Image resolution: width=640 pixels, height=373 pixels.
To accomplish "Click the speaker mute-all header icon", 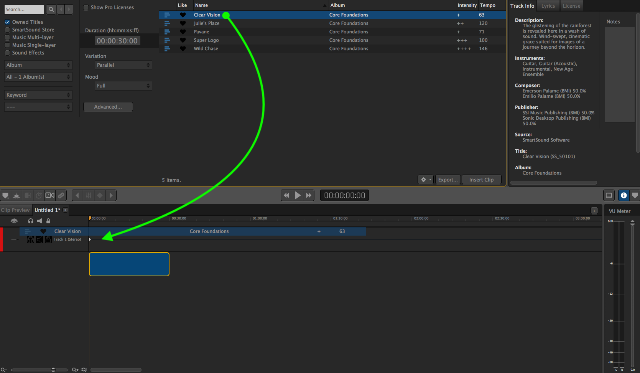I will 39,221.
